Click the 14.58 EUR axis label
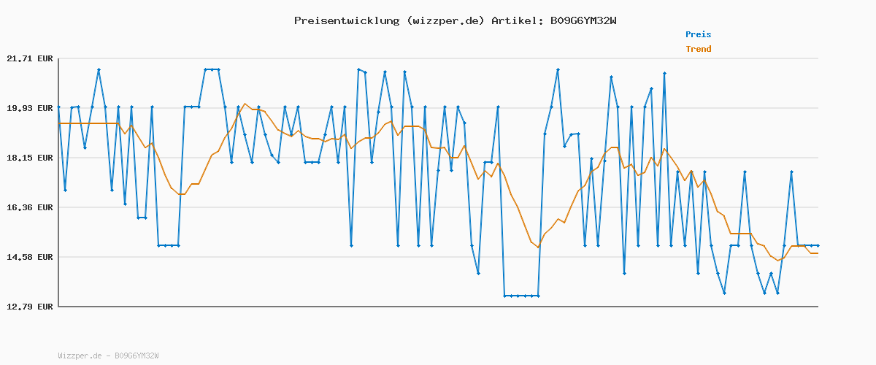Screen dimensions: 876x365 tap(29, 257)
